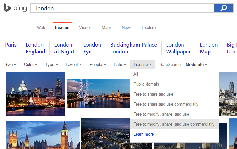The image size is (237, 149).
Task: Expand the Type filter dropdown
Action: tap(51, 65)
